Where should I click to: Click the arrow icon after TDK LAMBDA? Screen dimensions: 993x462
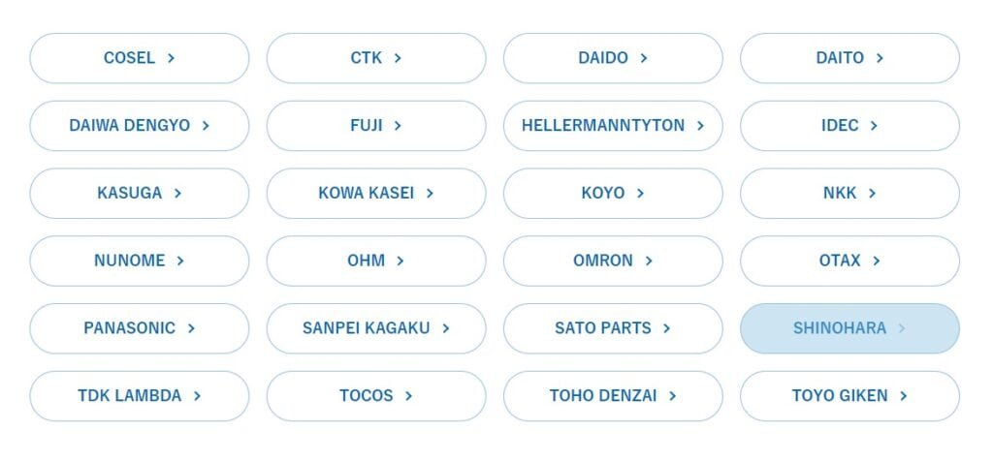[197, 396]
